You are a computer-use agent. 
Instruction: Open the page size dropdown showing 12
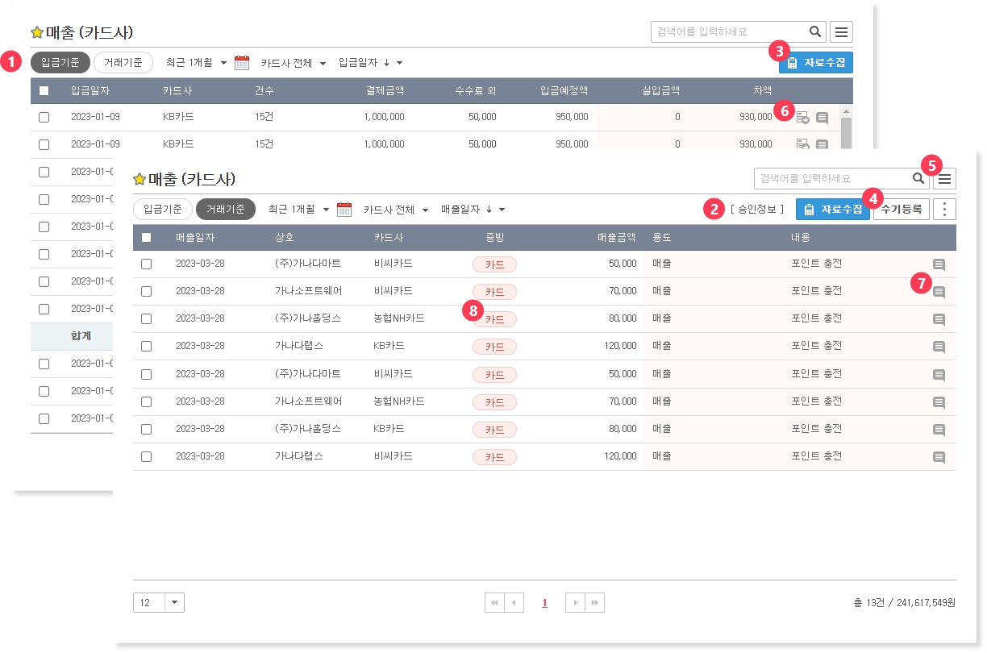tap(175, 603)
